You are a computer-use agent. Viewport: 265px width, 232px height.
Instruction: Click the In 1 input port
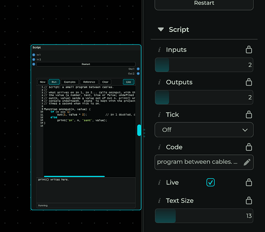pyautogui.click(x=33, y=55)
